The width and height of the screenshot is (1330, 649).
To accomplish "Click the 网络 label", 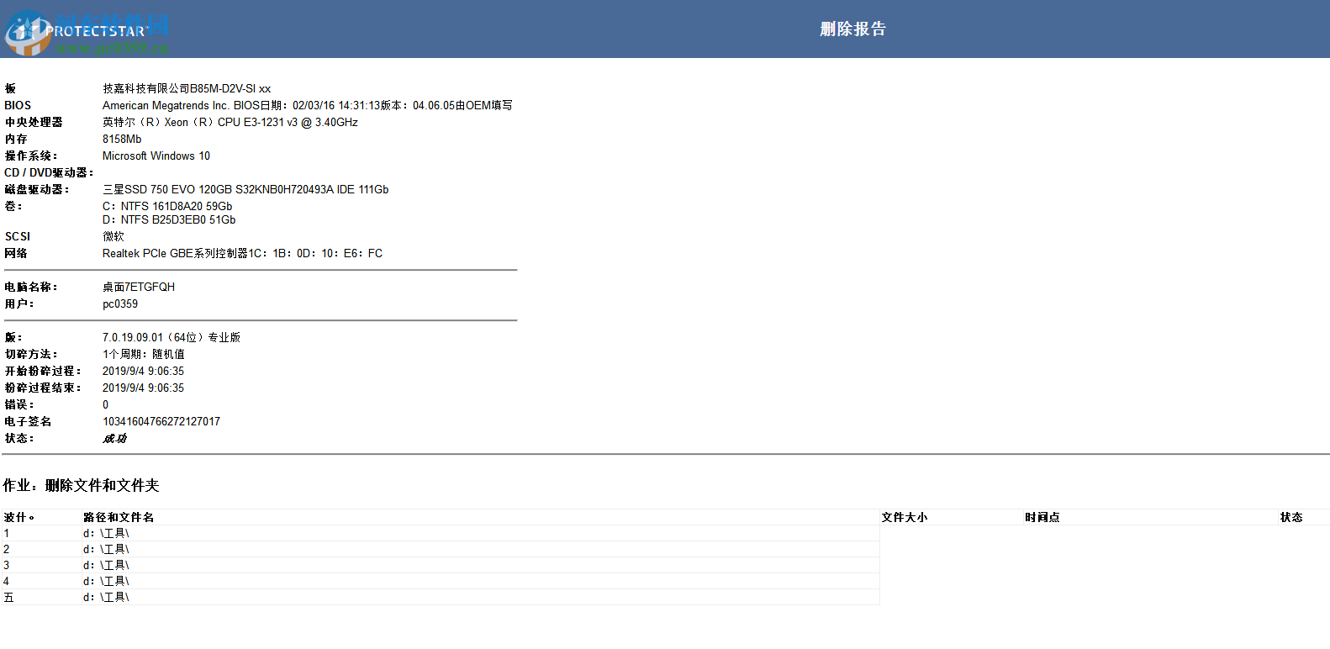I will click(x=16, y=253).
